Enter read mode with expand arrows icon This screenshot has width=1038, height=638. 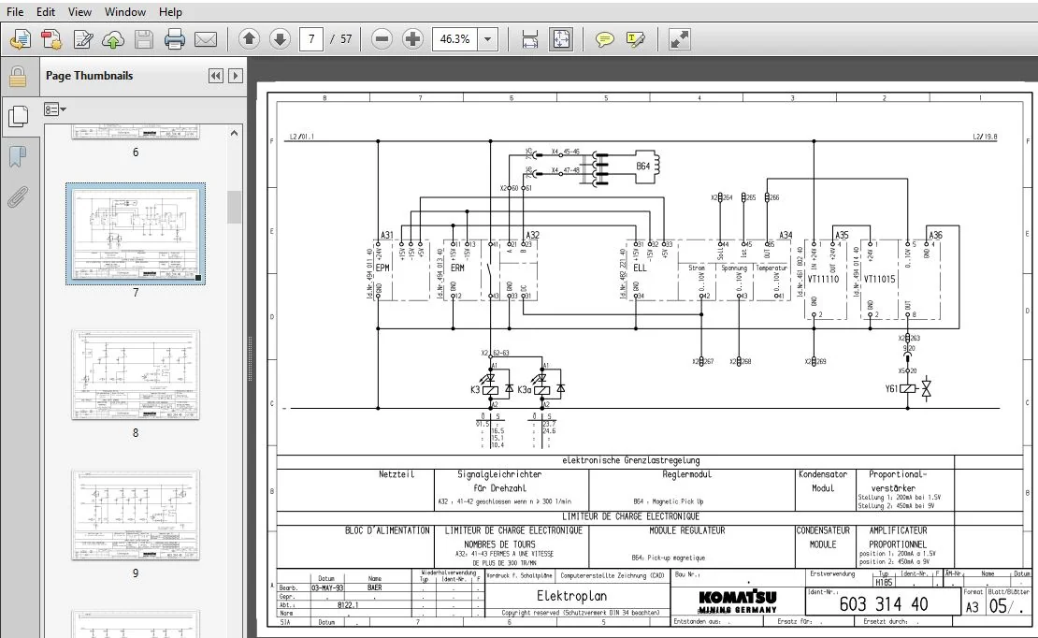point(679,39)
